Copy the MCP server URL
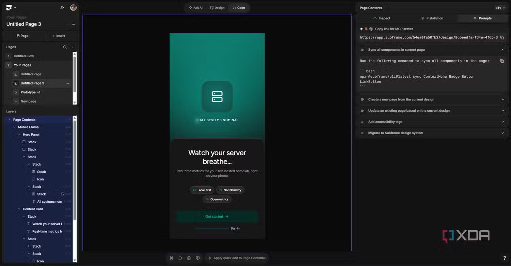The height and width of the screenshot is (266, 511). tap(502, 37)
